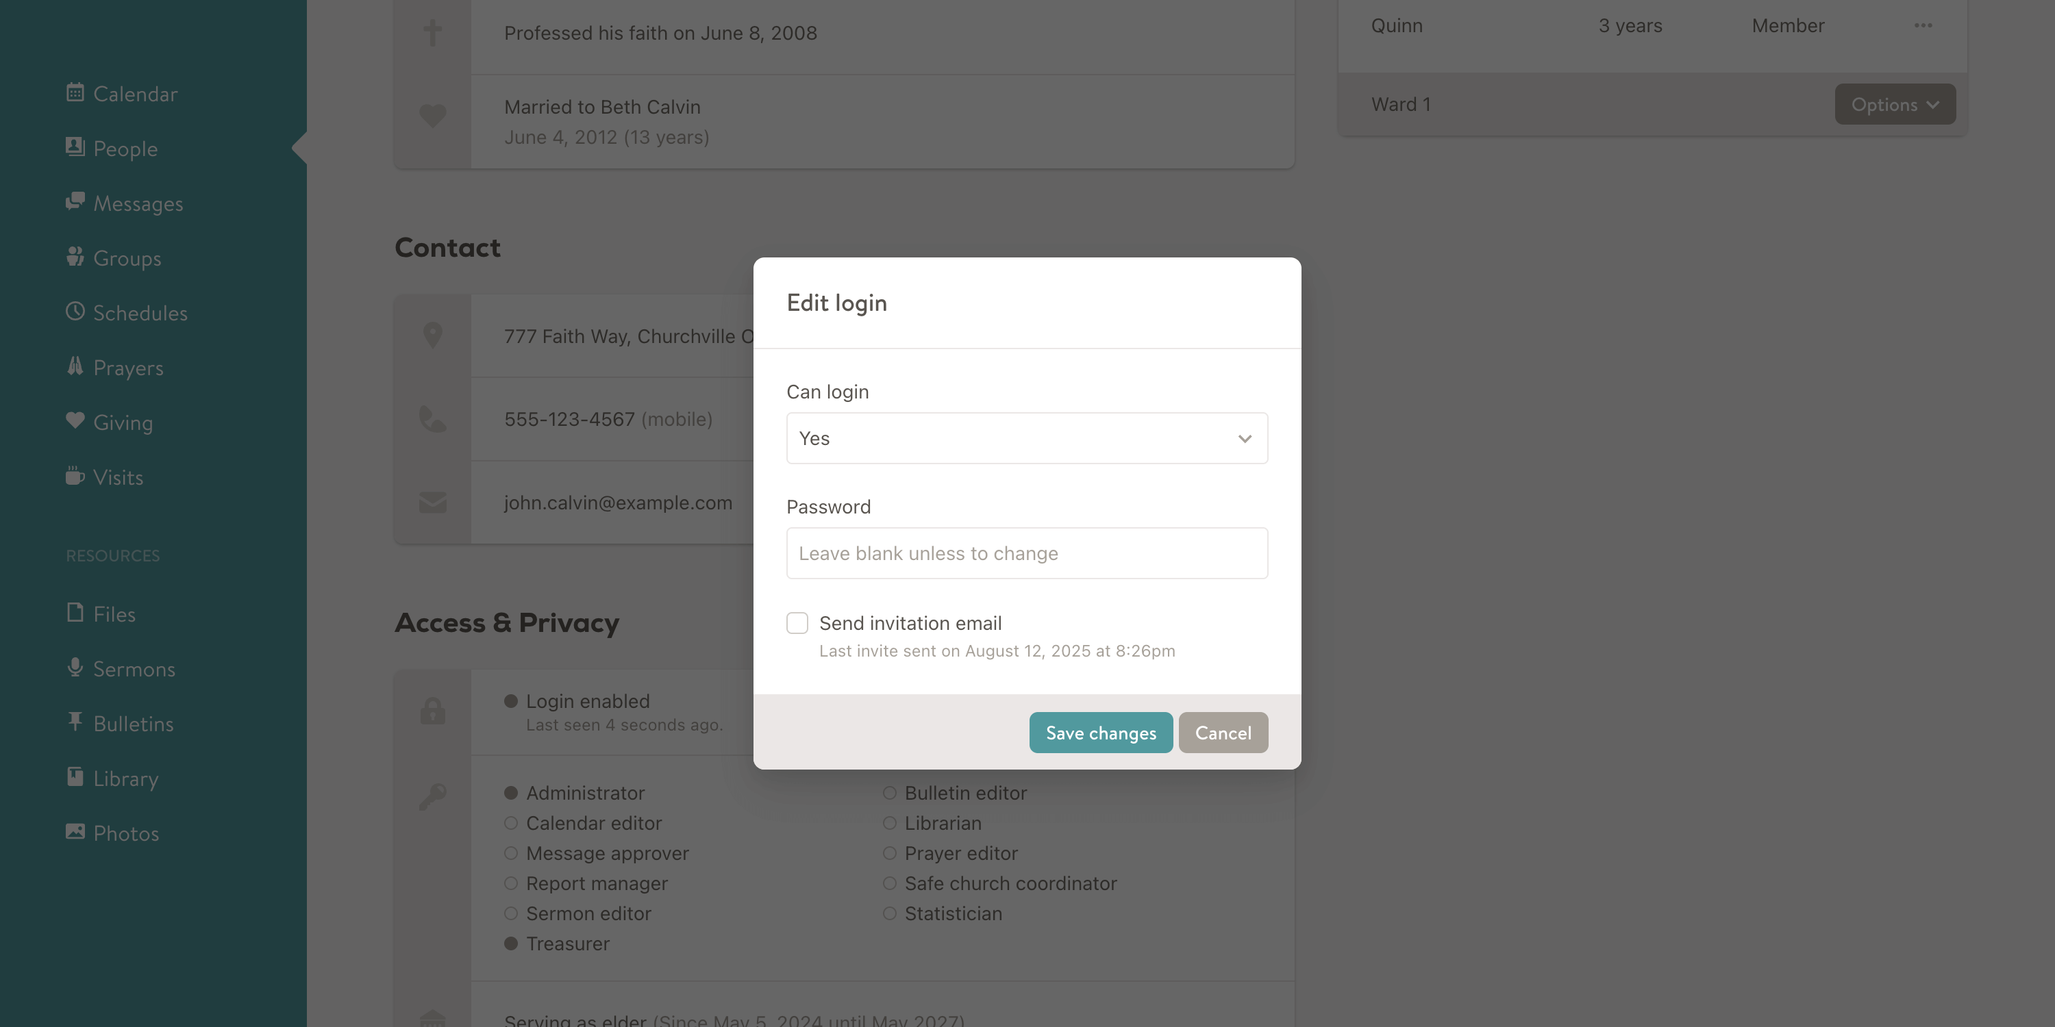Open the Visits coffee cup icon

pos(75,476)
